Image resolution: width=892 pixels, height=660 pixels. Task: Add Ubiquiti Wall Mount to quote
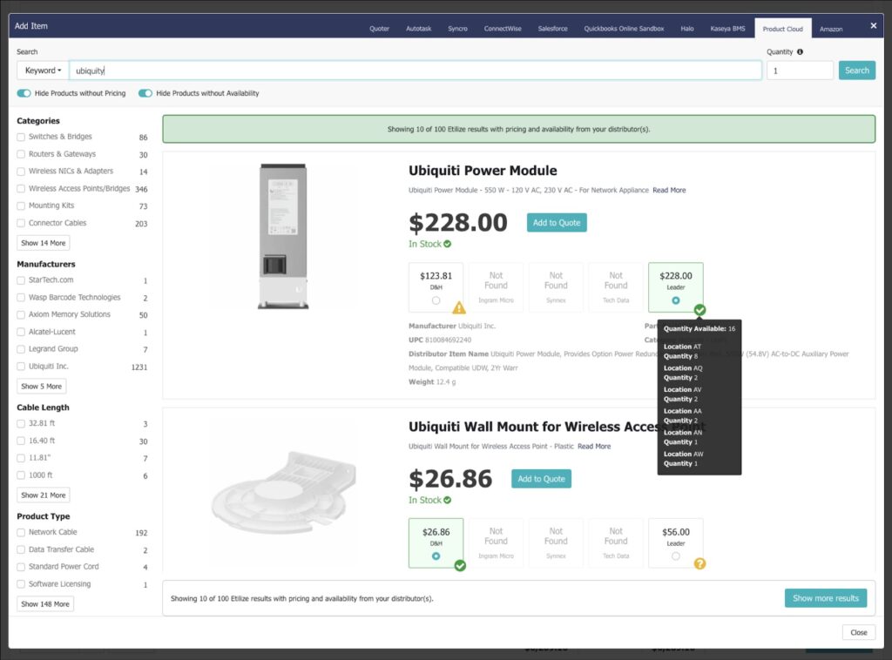pyautogui.click(x=541, y=479)
